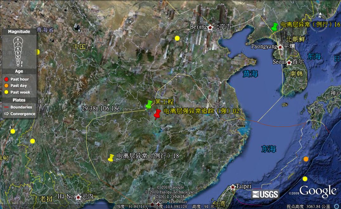The width and height of the screenshot is (341, 209).
Task: Click the Past week yellow legend entry
Action: click(x=17, y=92)
